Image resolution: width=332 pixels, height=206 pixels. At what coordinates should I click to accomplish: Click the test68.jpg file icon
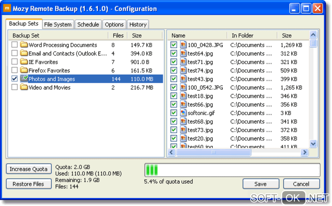tap(183, 121)
